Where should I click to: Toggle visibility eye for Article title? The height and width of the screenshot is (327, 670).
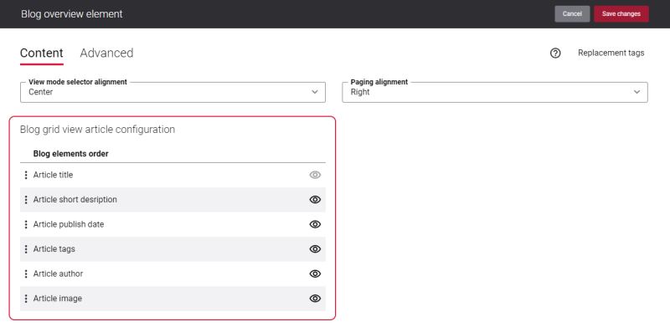(315, 175)
